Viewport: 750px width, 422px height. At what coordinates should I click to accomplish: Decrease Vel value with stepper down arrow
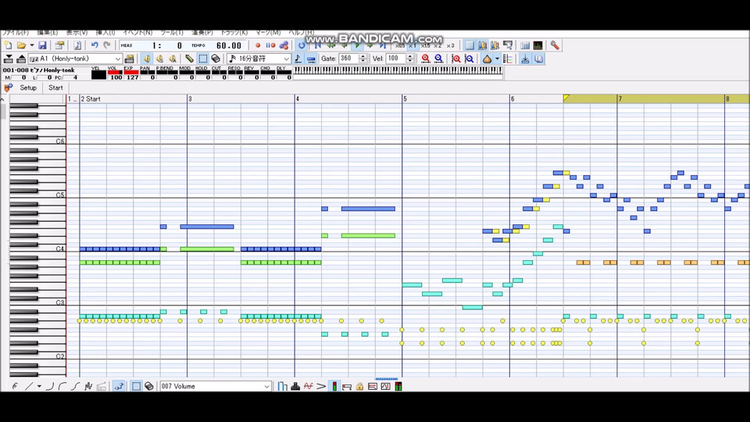click(410, 61)
